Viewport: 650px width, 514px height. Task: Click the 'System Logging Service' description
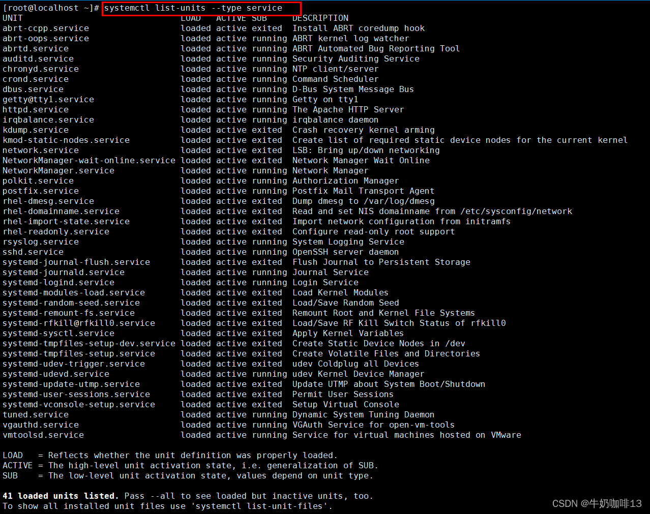[348, 242]
